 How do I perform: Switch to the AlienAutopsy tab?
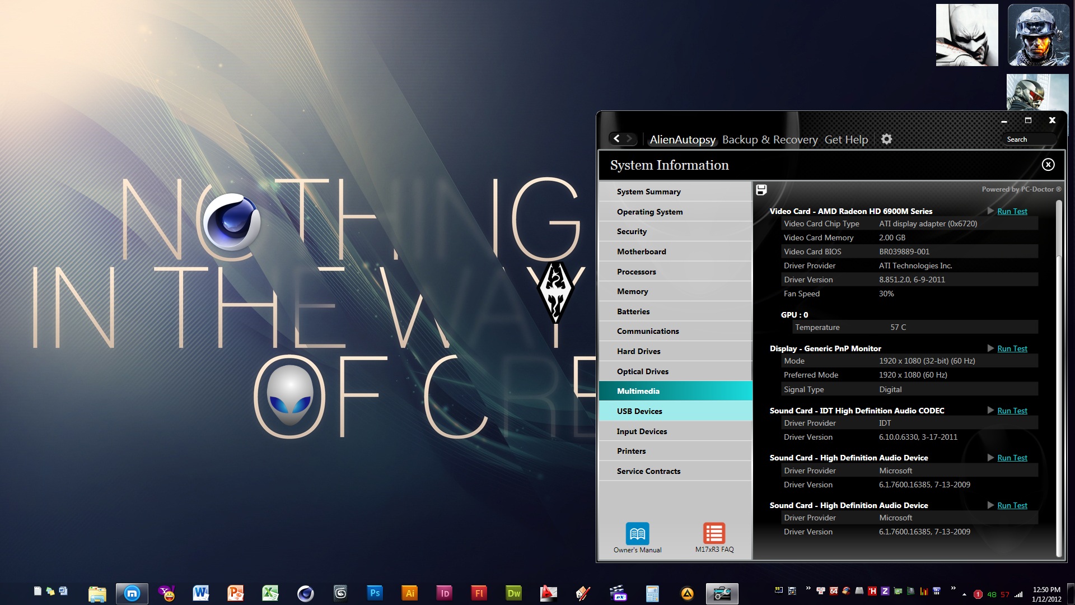(x=683, y=139)
